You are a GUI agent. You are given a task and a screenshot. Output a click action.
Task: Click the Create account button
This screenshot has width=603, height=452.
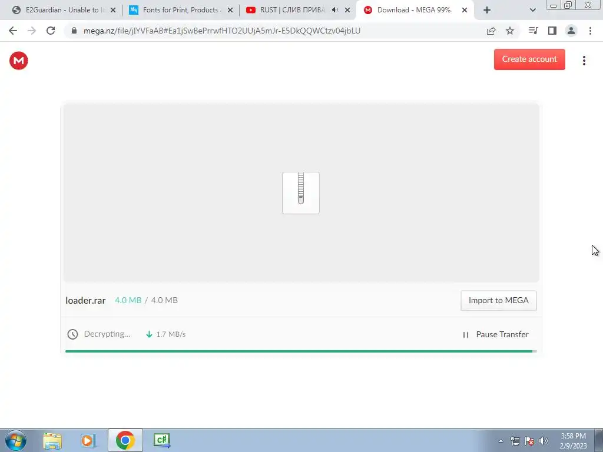point(529,59)
